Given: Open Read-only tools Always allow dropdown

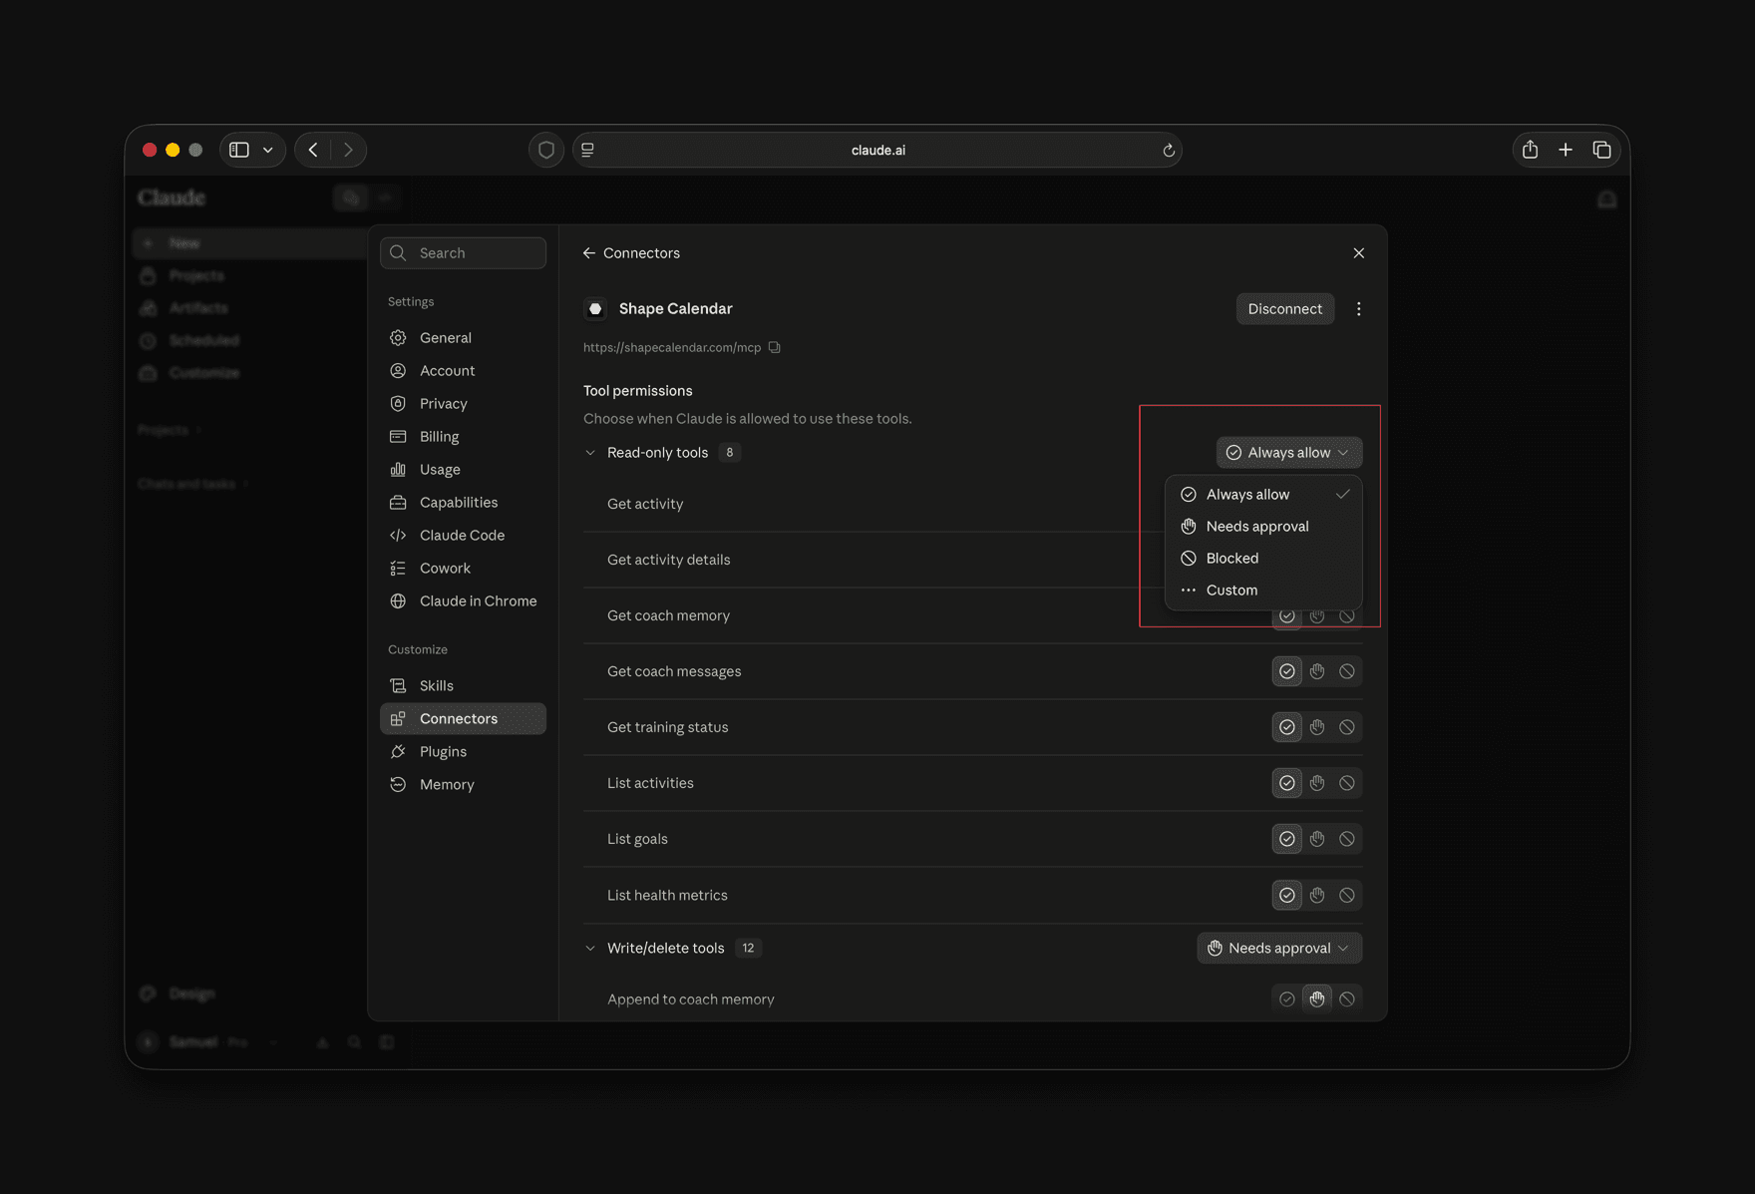Looking at the screenshot, I should (x=1288, y=452).
